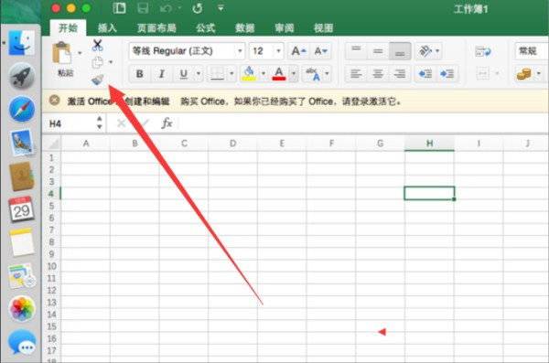549x363 pixels.
Task: Align text right
Action: (x=400, y=74)
